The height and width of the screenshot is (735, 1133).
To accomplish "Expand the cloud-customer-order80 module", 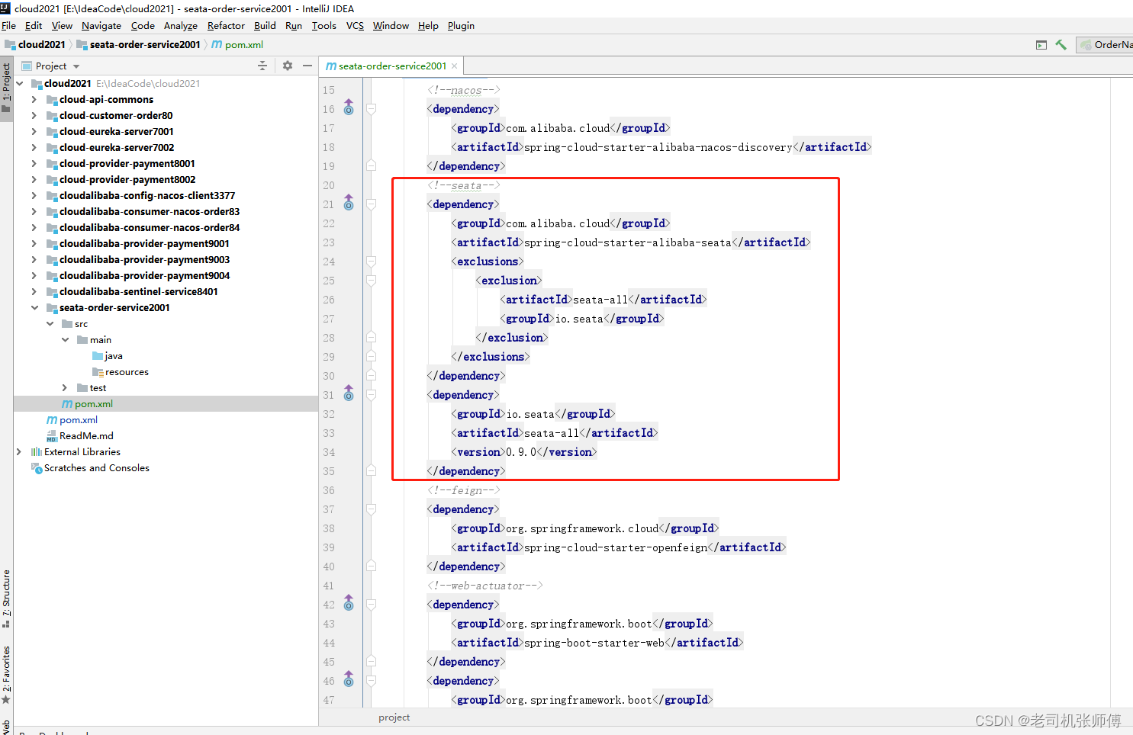I will pos(34,116).
